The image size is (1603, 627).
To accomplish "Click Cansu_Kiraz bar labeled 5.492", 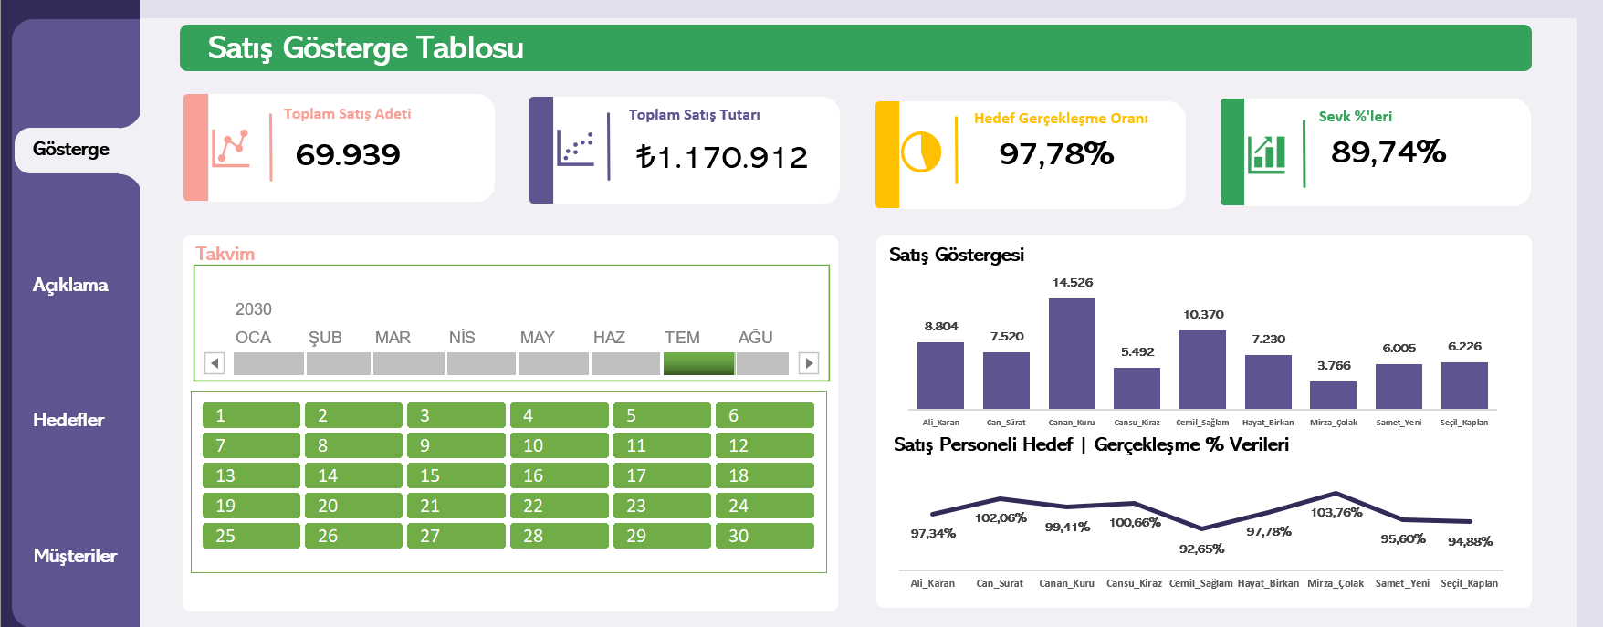I will point(1137,388).
